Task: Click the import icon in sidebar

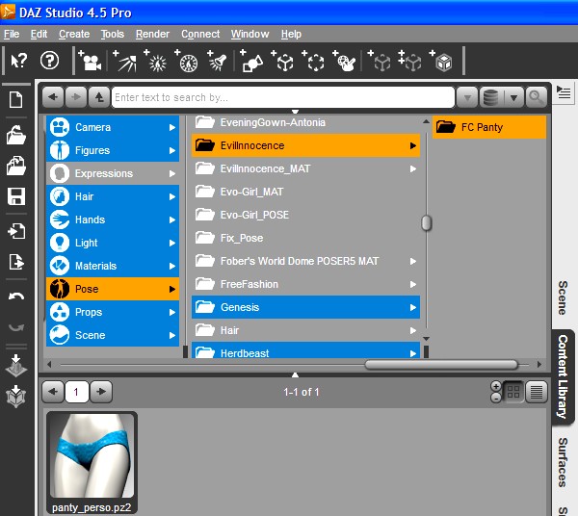Action: pyautogui.click(x=16, y=231)
